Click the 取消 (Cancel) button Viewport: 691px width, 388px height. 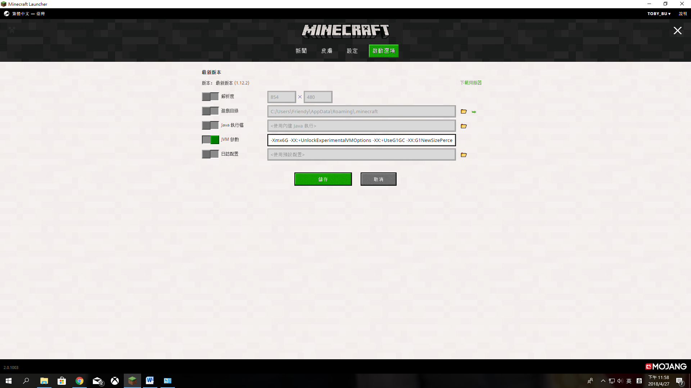tap(378, 179)
